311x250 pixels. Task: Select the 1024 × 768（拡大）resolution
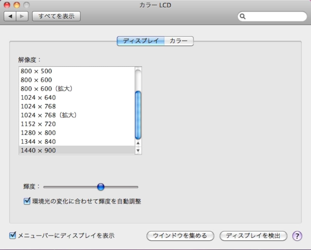(77, 115)
